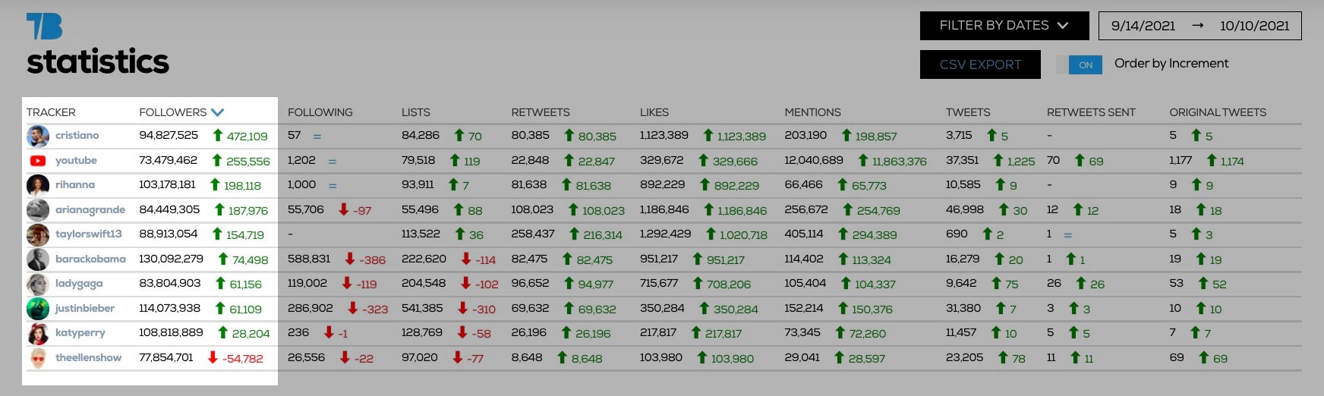Click the end date 10/10/2021 field
The image size is (1324, 396).
(x=1255, y=26)
